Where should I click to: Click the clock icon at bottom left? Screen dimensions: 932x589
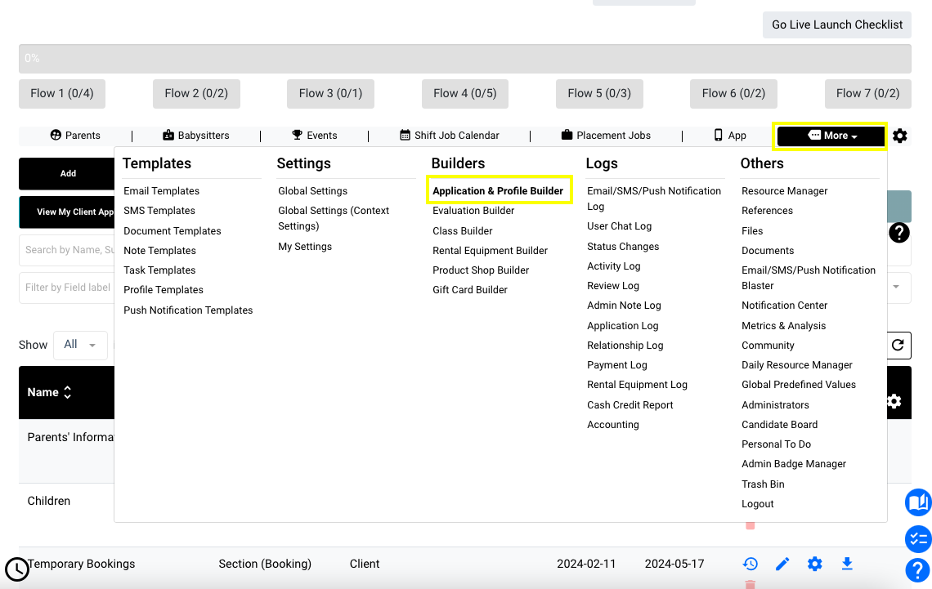coord(16,569)
